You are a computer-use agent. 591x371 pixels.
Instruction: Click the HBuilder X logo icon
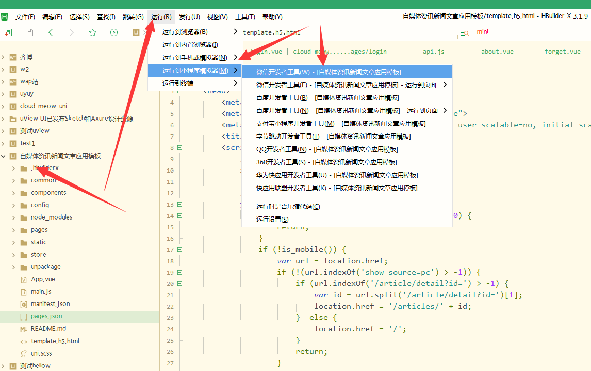pyautogui.click(x=5, y=17)
